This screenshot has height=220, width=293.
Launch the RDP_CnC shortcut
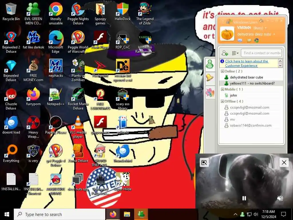(122, 40)
